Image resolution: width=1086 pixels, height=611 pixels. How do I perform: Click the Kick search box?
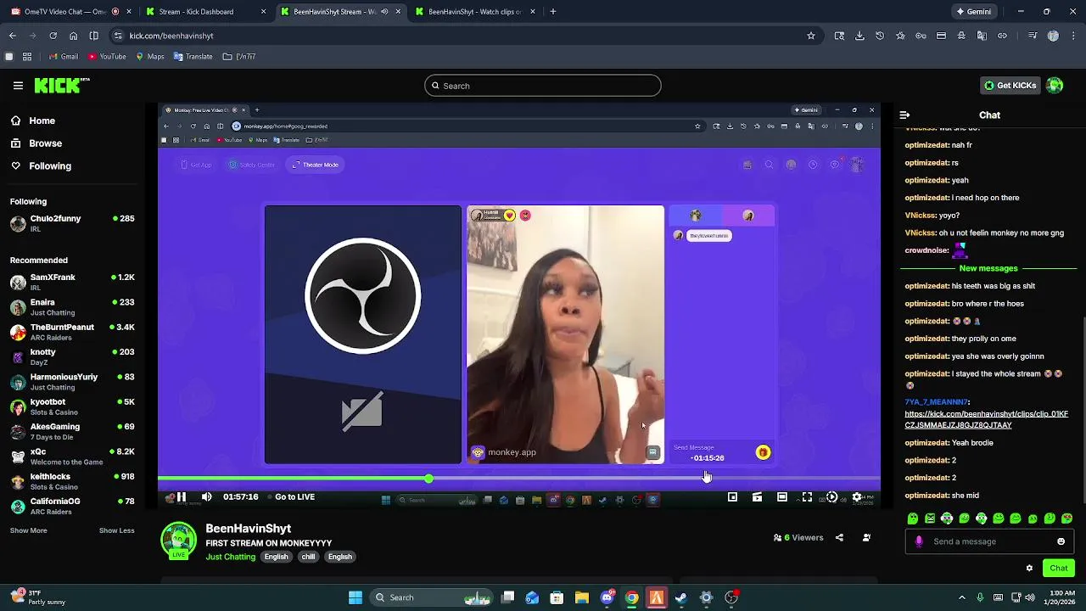click(x=543, y=86)
